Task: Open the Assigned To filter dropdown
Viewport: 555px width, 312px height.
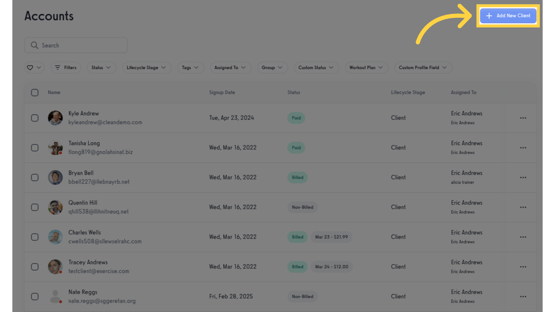Action: point(230,67)
